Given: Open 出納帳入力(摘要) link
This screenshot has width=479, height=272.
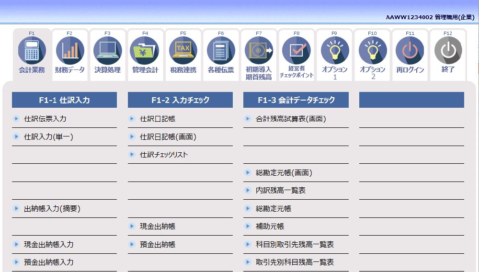Looking at the screenshot, I should pyautogui.click(x=52, y=208).
